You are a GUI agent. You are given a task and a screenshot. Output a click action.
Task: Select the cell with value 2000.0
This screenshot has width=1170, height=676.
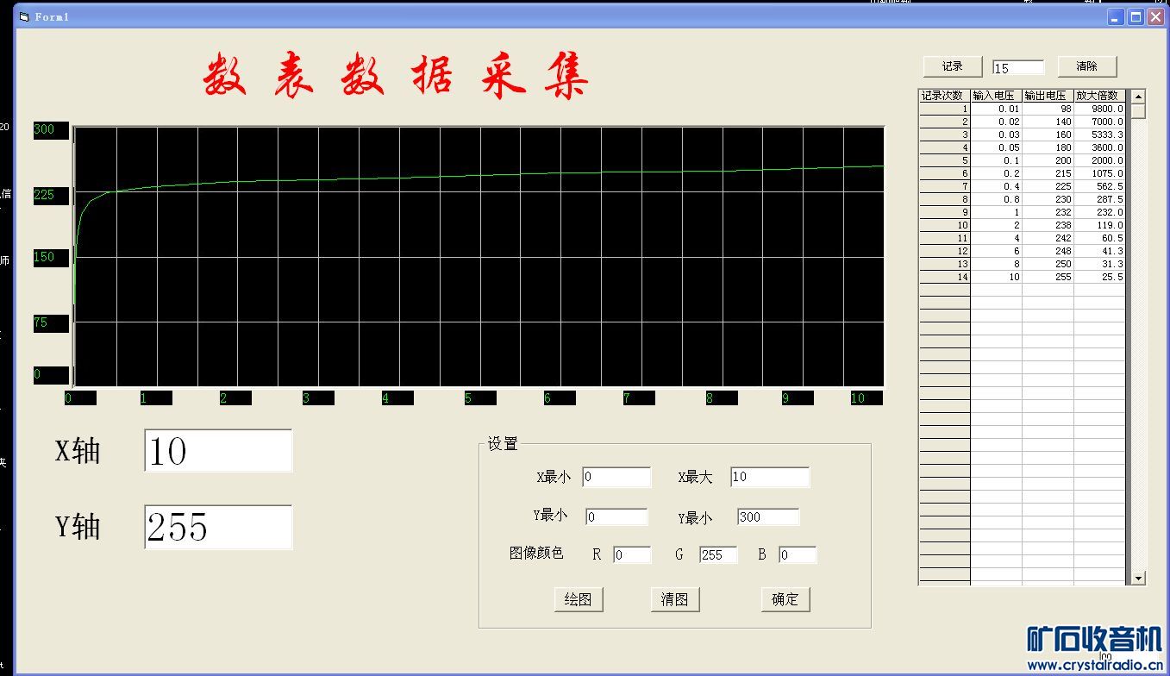click(1099, 160)
